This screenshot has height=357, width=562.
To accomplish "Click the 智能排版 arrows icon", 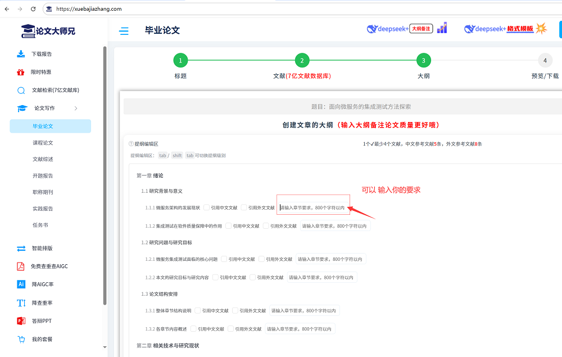I will pyautogui.click(x=21, y=248).
